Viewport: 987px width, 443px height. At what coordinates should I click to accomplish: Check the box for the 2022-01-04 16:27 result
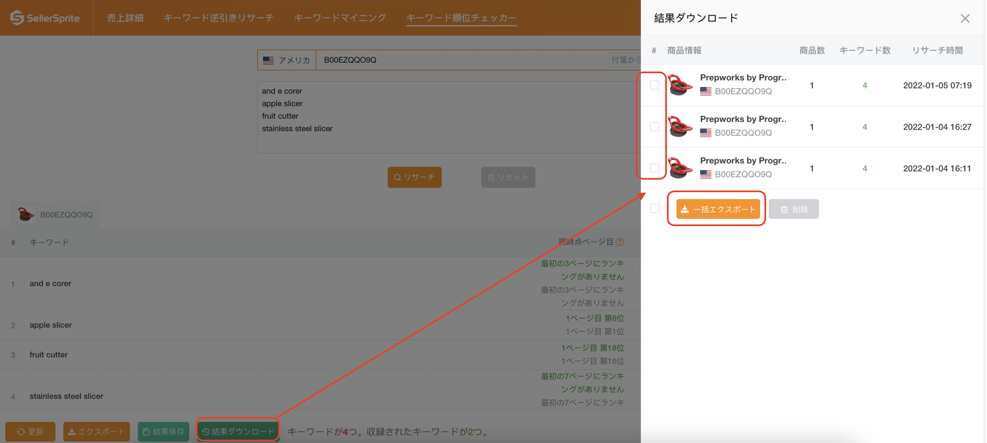click(x=654, y=127)
